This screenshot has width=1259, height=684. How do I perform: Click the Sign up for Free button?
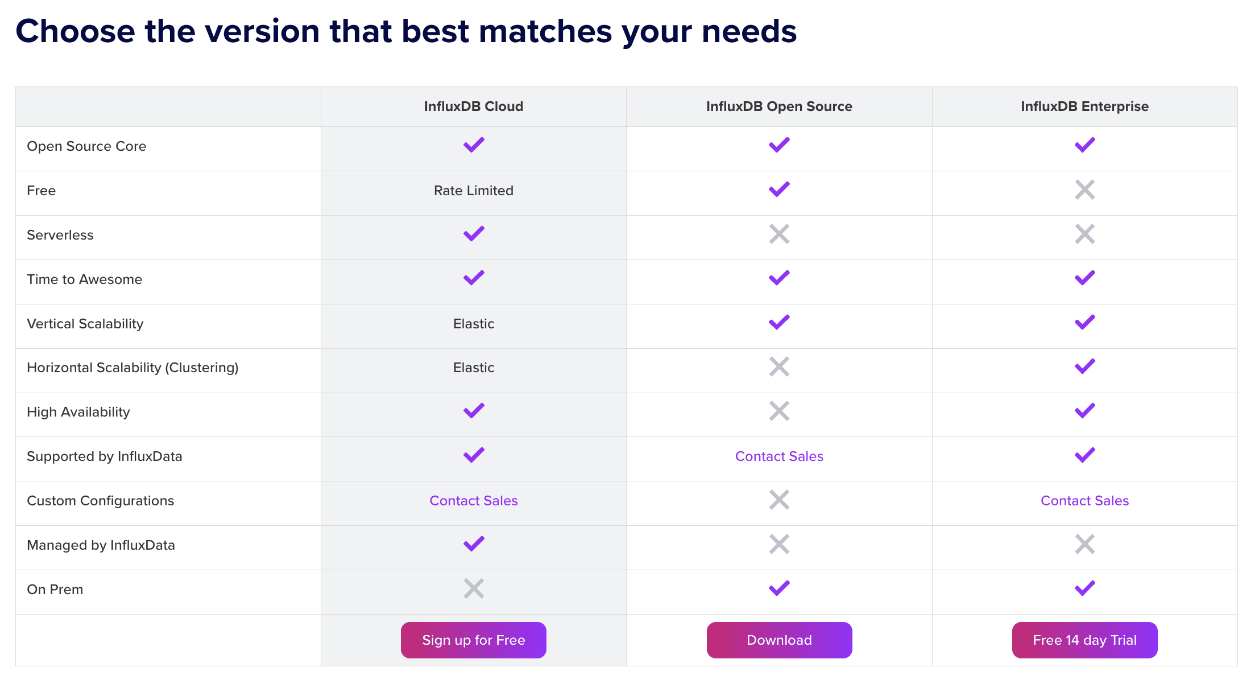click(473, 640)
